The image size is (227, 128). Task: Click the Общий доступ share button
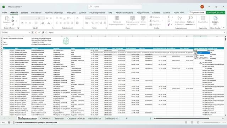[x=216, y=13]
